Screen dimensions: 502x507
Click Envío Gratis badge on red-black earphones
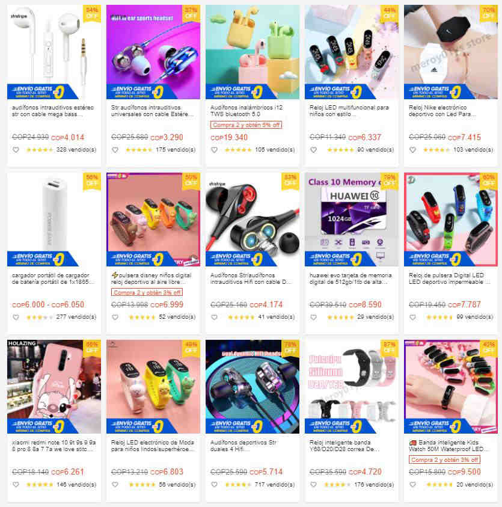(x=240, y=259)
